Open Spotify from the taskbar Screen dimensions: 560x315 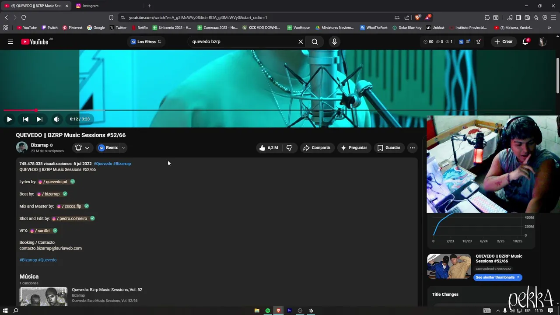point(268,311)
